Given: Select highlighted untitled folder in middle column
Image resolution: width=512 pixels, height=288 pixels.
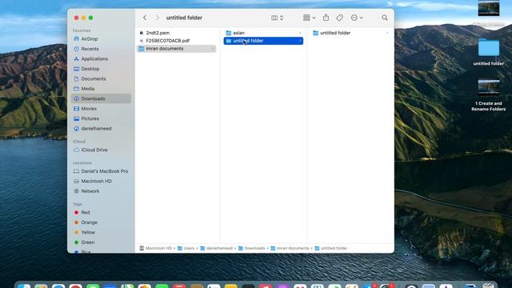Looking at the screenshot, I should [x=263, y=41].
